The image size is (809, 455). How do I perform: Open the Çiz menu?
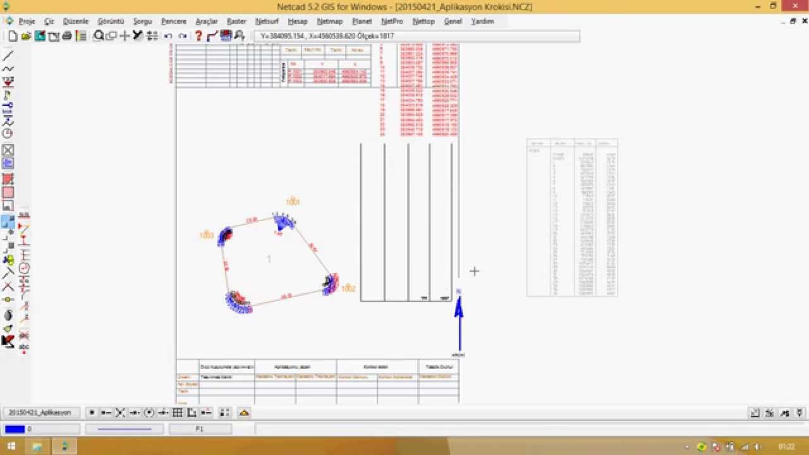click(x=49, y=21)
